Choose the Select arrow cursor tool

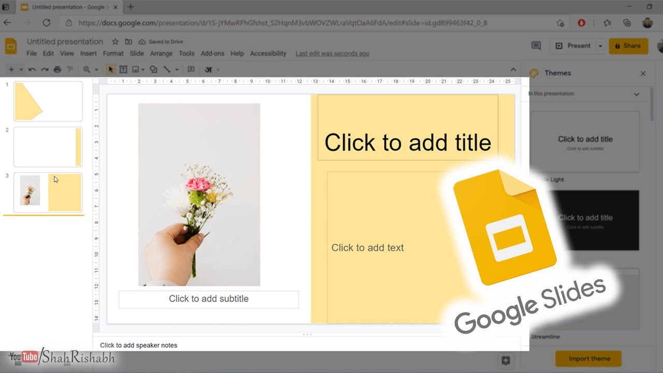(110, 69)
